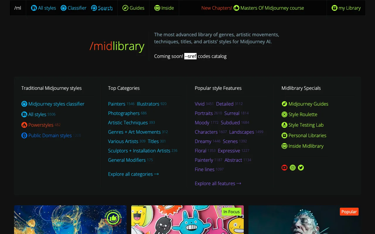Select the Style Roulette wheel icon

tap(284, 114)
